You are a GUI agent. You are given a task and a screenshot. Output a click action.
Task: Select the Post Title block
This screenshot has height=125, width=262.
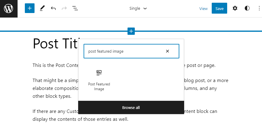(x=55, y=44)
